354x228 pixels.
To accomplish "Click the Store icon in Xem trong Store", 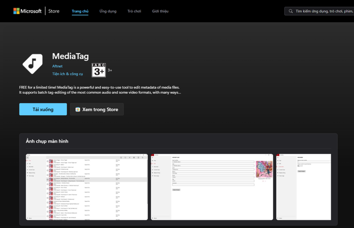I will click(x=78, y=109).
